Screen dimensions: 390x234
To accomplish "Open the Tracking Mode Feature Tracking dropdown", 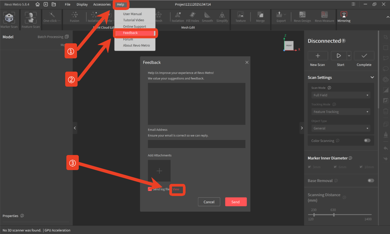I will [341, 112].
